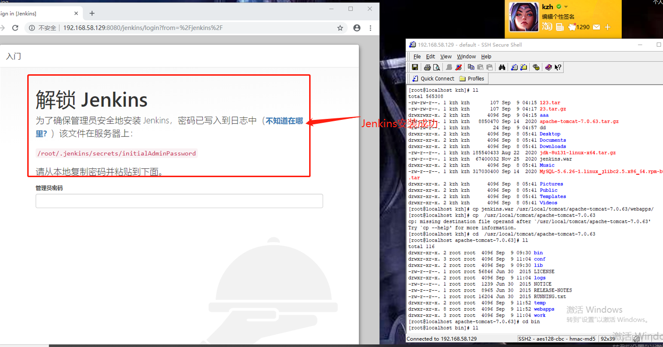Click the green online status icon
663x347 pixels.
[559, 7]
